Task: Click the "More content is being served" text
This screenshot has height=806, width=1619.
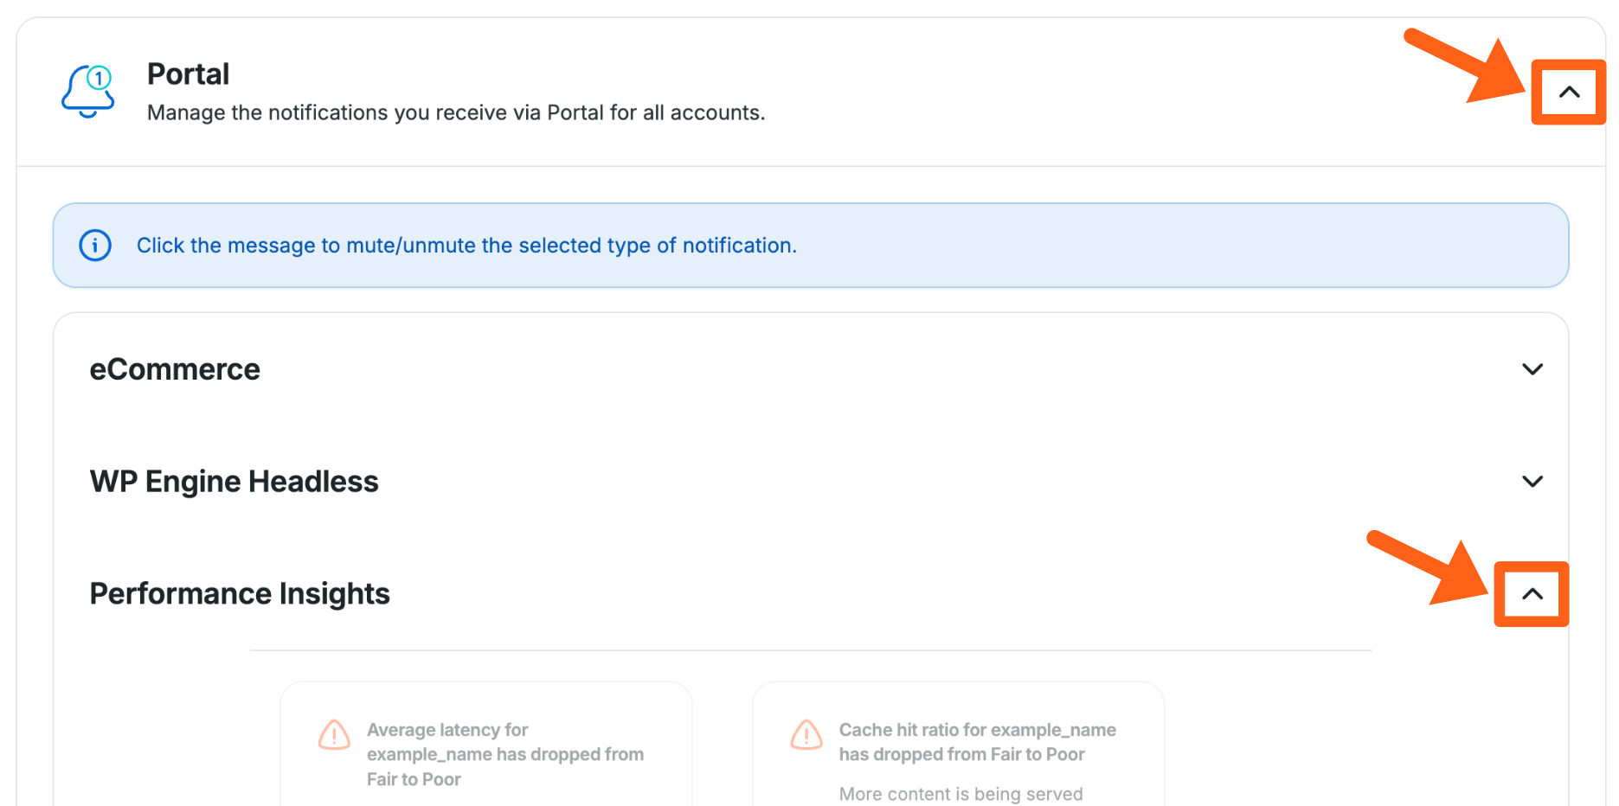Action: [960, 794]
